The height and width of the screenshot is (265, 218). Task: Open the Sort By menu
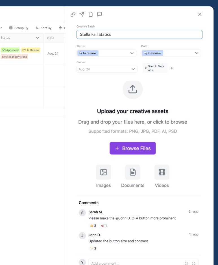click(43, 28)
